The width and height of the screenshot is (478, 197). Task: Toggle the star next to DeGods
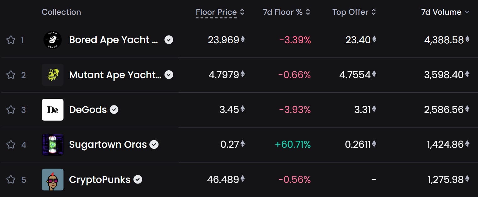(11, 109)
